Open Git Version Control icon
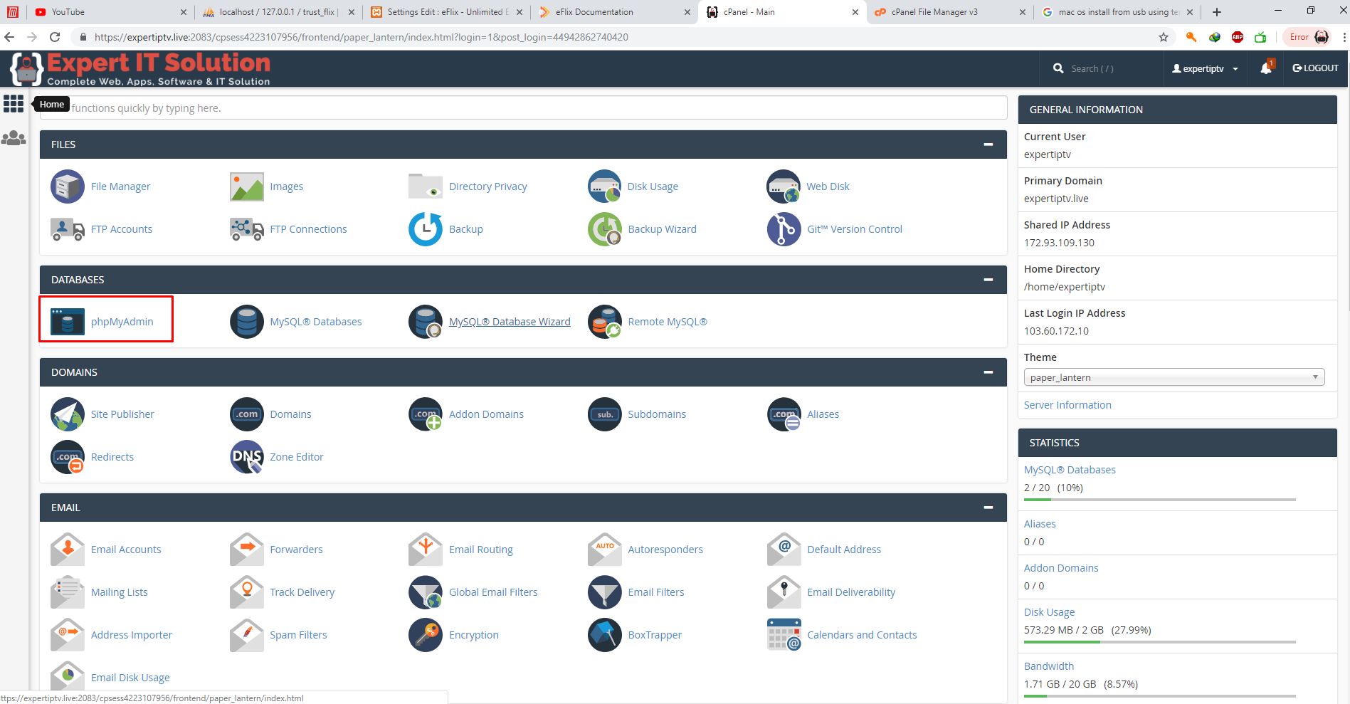1350x704 pixels. 784,229
